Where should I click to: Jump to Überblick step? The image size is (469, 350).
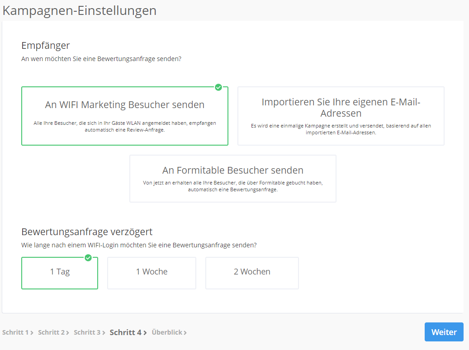tap(167, 332)
